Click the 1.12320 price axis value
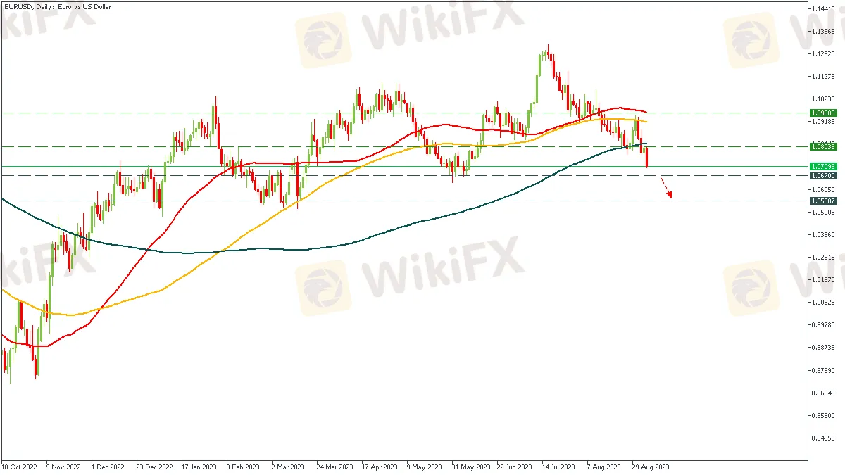The width and height of the screenshot is (845, 475). pos(824,53)
